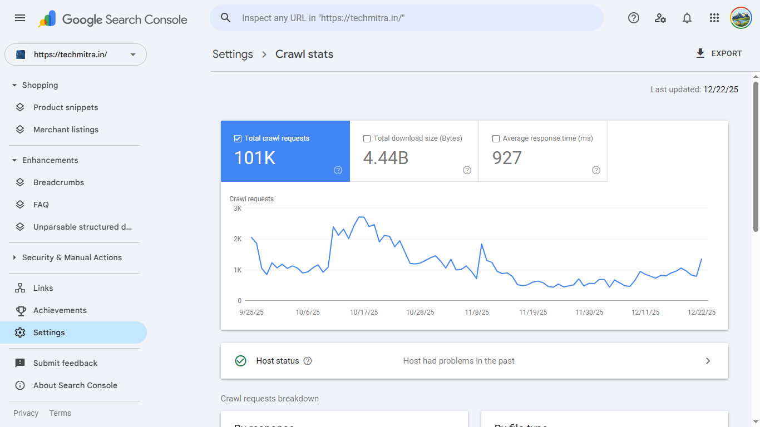Open the notifications bell
Screen dimensions: 760x427
(687, 18)
